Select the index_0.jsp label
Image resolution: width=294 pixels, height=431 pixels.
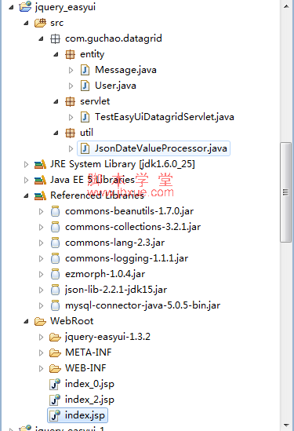click(89, 384)
